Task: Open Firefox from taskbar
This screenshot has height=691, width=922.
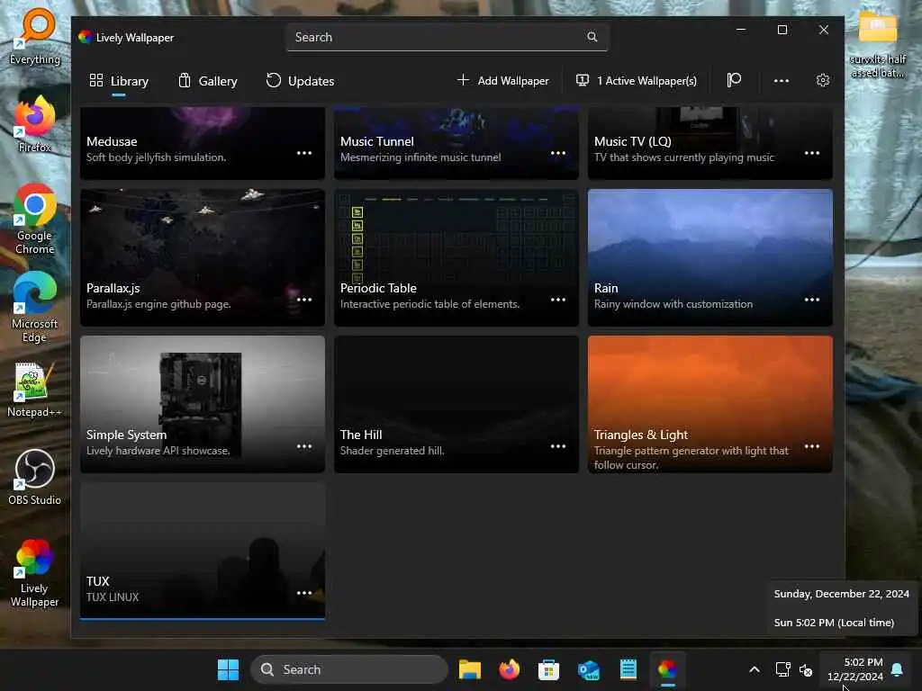Action: [510, 669]
